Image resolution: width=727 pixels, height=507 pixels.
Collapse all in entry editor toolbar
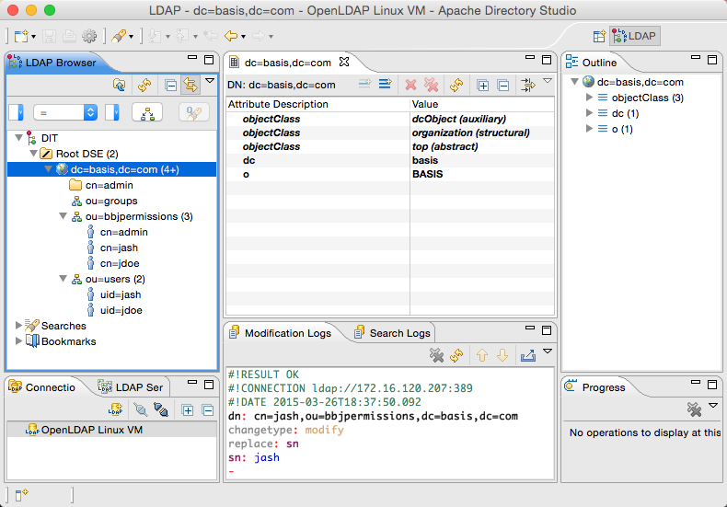[503, 86]
